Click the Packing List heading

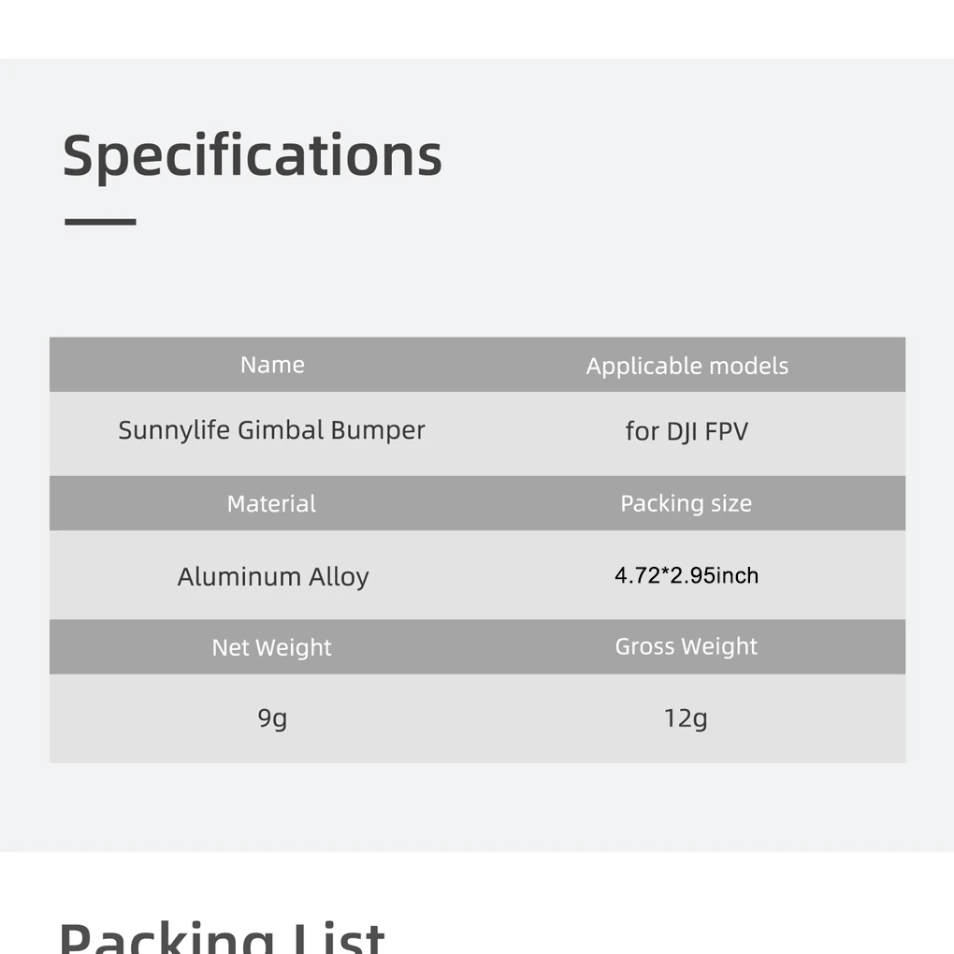(222, 935)
